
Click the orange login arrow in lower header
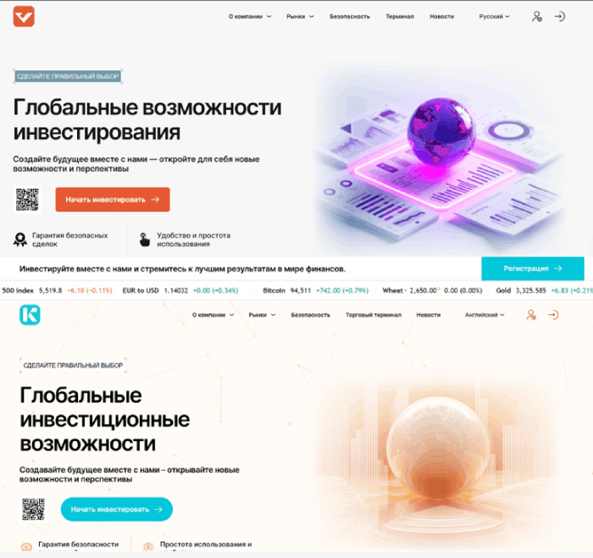[x=553, y=315]
